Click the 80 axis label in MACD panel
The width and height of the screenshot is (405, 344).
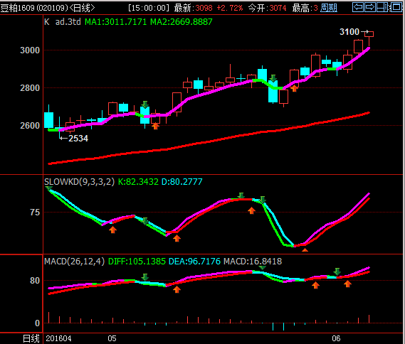click(35, 281)
